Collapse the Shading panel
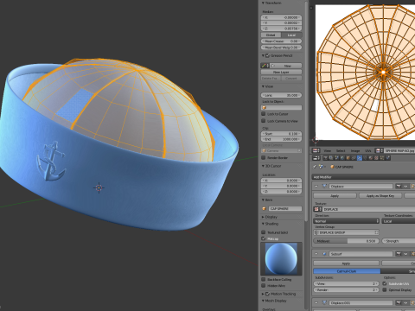Viewport: 415px width, 311px height. (x=263, y=224)
